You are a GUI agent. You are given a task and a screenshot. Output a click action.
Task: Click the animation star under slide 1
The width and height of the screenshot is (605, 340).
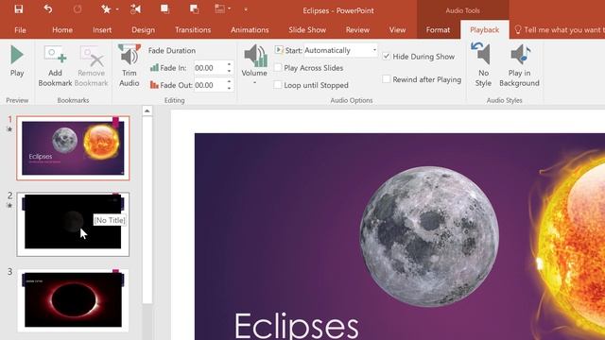9,129
